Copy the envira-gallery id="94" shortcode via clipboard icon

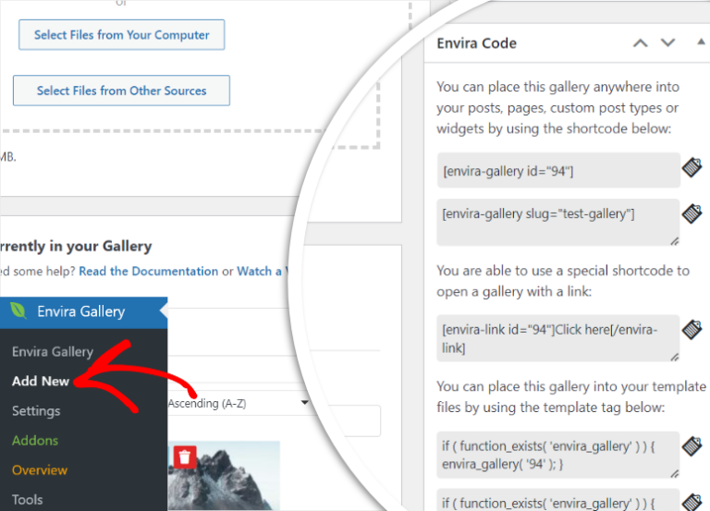tap(692, 167)
